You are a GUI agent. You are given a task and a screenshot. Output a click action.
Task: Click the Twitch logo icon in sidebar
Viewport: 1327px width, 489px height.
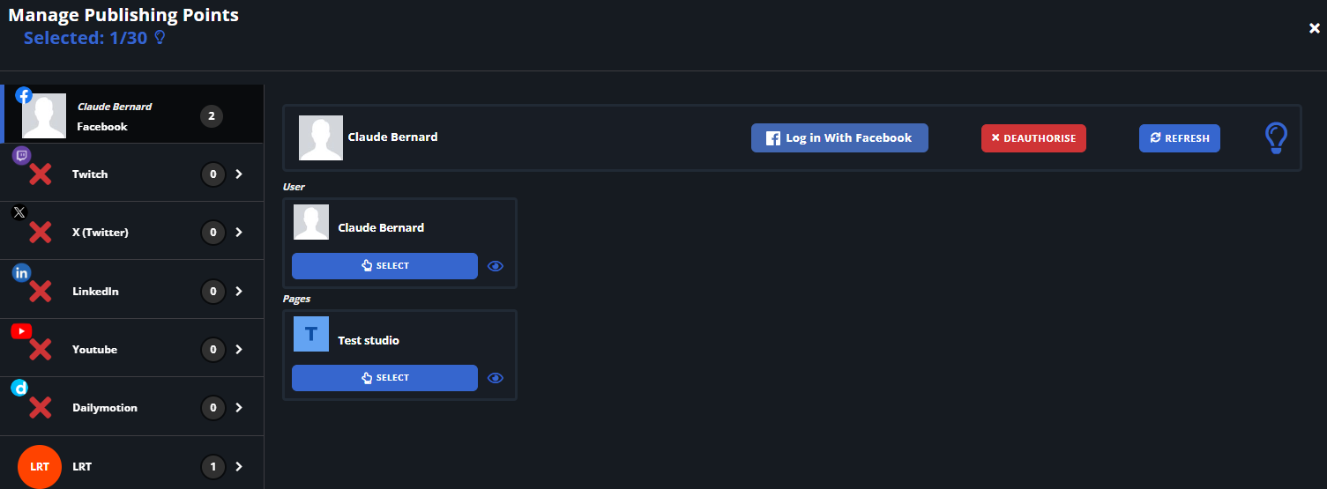coord(22,156)
